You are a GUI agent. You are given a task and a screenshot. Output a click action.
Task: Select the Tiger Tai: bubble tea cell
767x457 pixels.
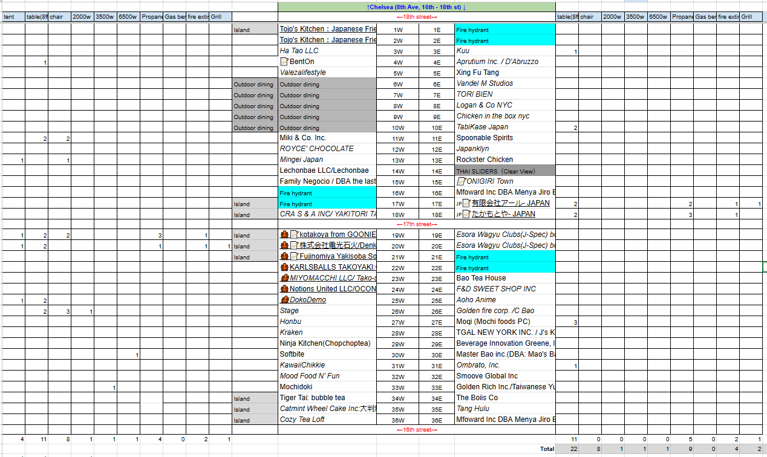click(327, 398)
